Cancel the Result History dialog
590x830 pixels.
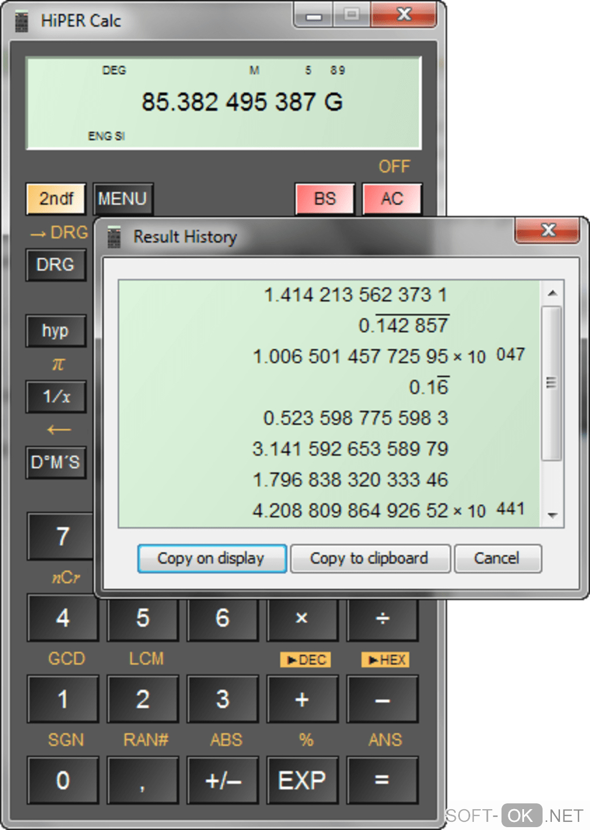(497, 559)
